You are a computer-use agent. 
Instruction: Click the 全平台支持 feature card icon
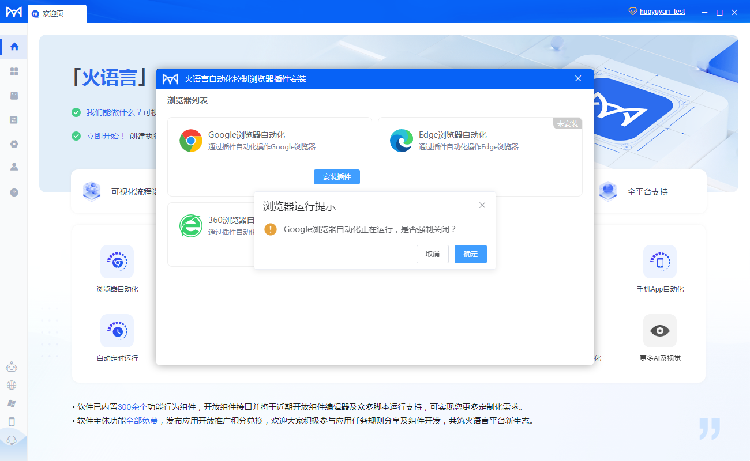click(607, 191)
